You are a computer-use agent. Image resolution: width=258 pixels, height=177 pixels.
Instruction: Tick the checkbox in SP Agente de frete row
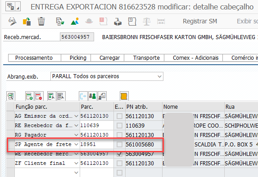tap(119, 145)
